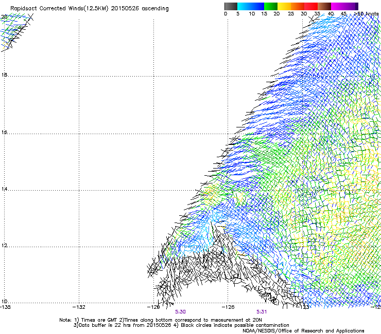
Task: Click the longitude '-132' axis label
Action: click(x=79, y=307)
